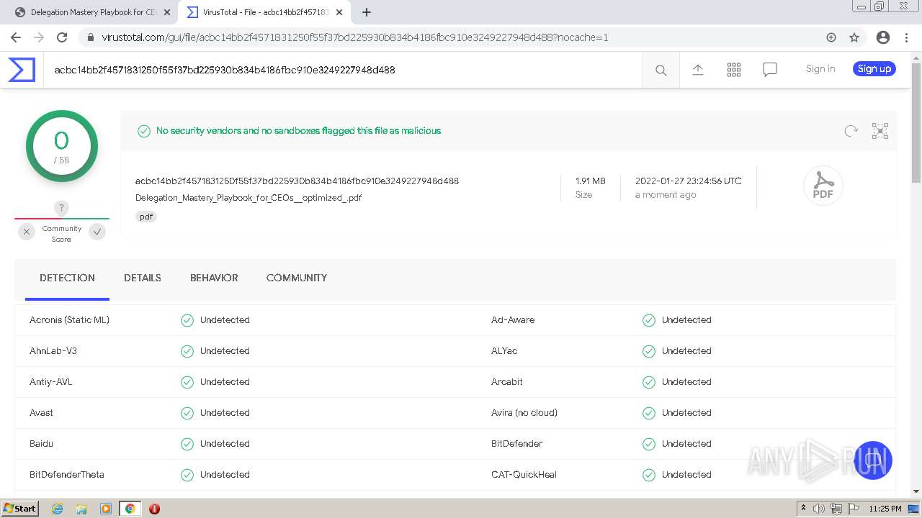
Task: Click the volume icon in system tray
Action: click(819, 509)
